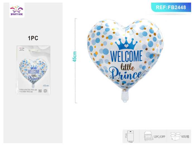Click the open carton box icon
The image size is (195, 146).
pyautogui.click(x=175, y=136)
